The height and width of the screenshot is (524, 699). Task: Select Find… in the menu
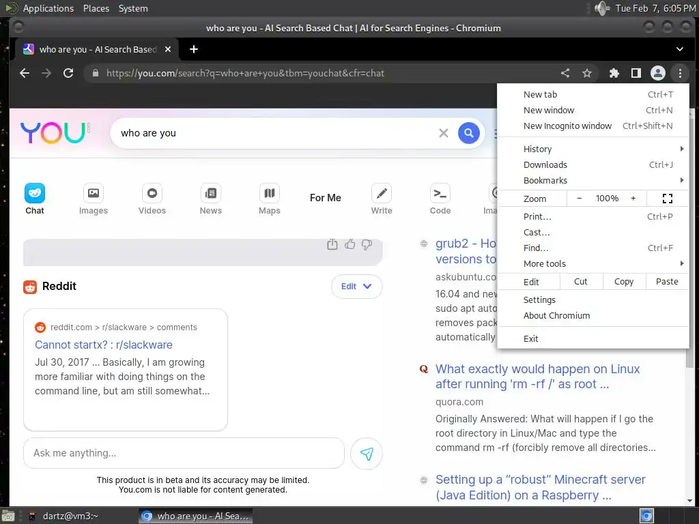coord(593,248)
